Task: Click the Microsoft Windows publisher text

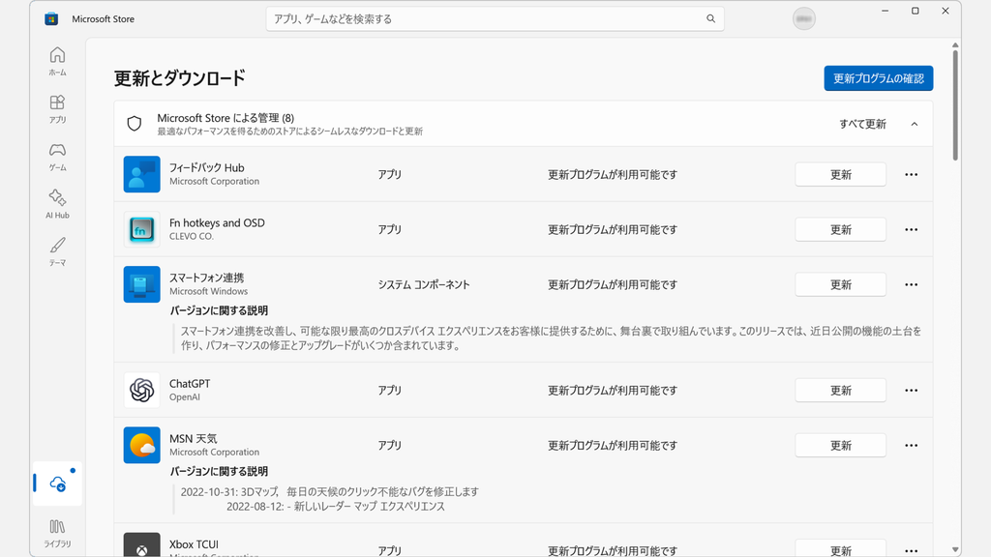Action: click(x=209, y=291)
